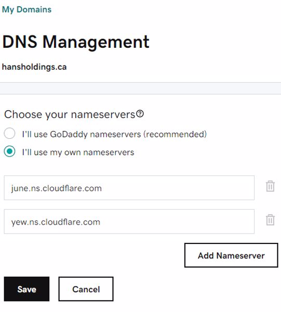
Task: Click the empty area inside the yew nameserver field
Action: pyautogui.click(x=177, y=222)
